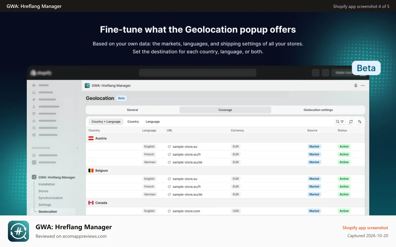Select the Country view filter
This screenshot has width=396, height=247.
133,122
